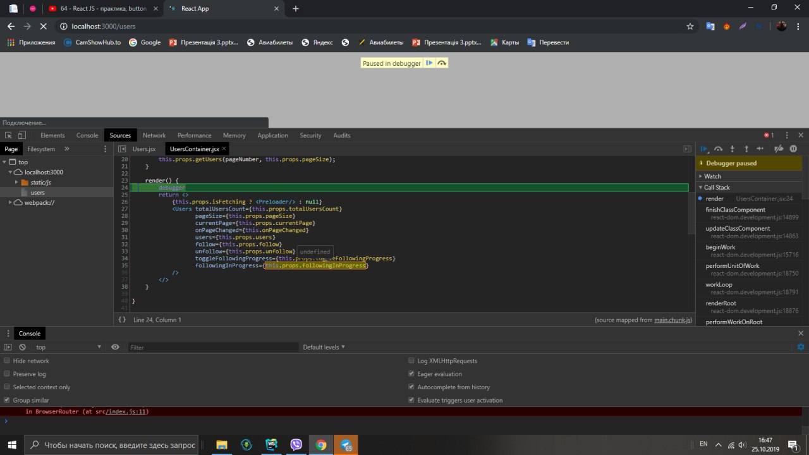809x455 pixels.
Task: Open the main.chunk.js source link
Action: point(673,320)
